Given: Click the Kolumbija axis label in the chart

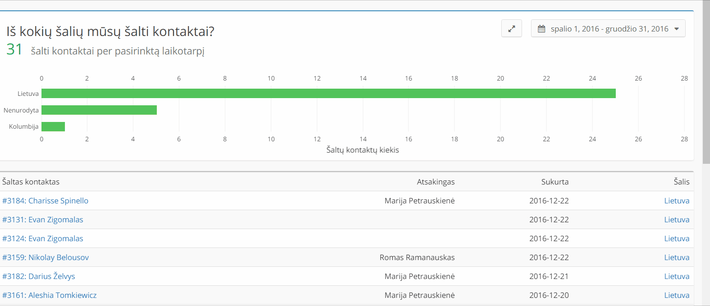Looking at the screenshot, I should [x=24, y=126].
